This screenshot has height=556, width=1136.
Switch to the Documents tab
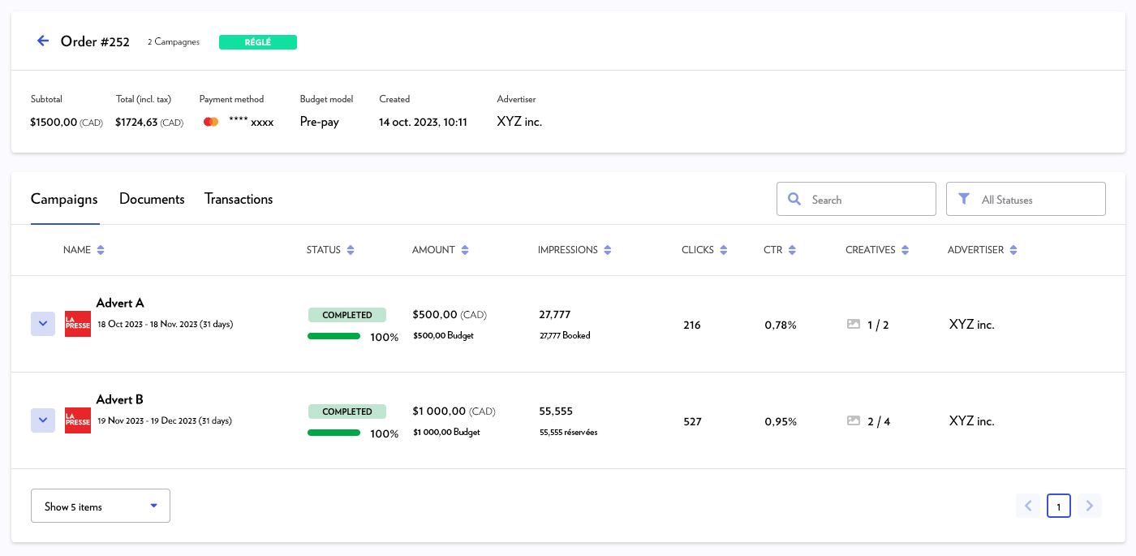152,199
